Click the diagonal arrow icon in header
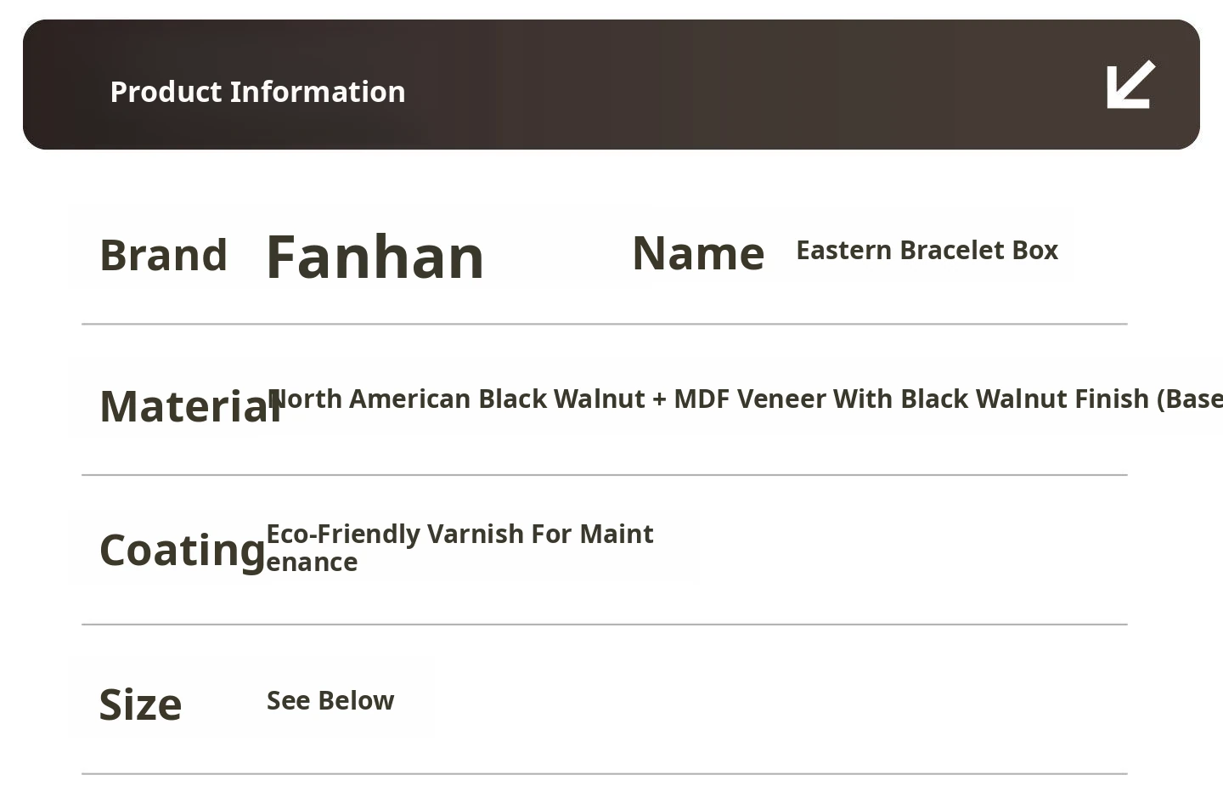Image resolution: width=1223 pixels, height=809 pixels. pyautogui.click(x=1130, y=85)
